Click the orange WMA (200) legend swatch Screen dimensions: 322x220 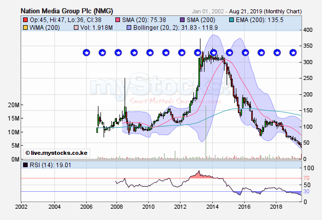25,27
